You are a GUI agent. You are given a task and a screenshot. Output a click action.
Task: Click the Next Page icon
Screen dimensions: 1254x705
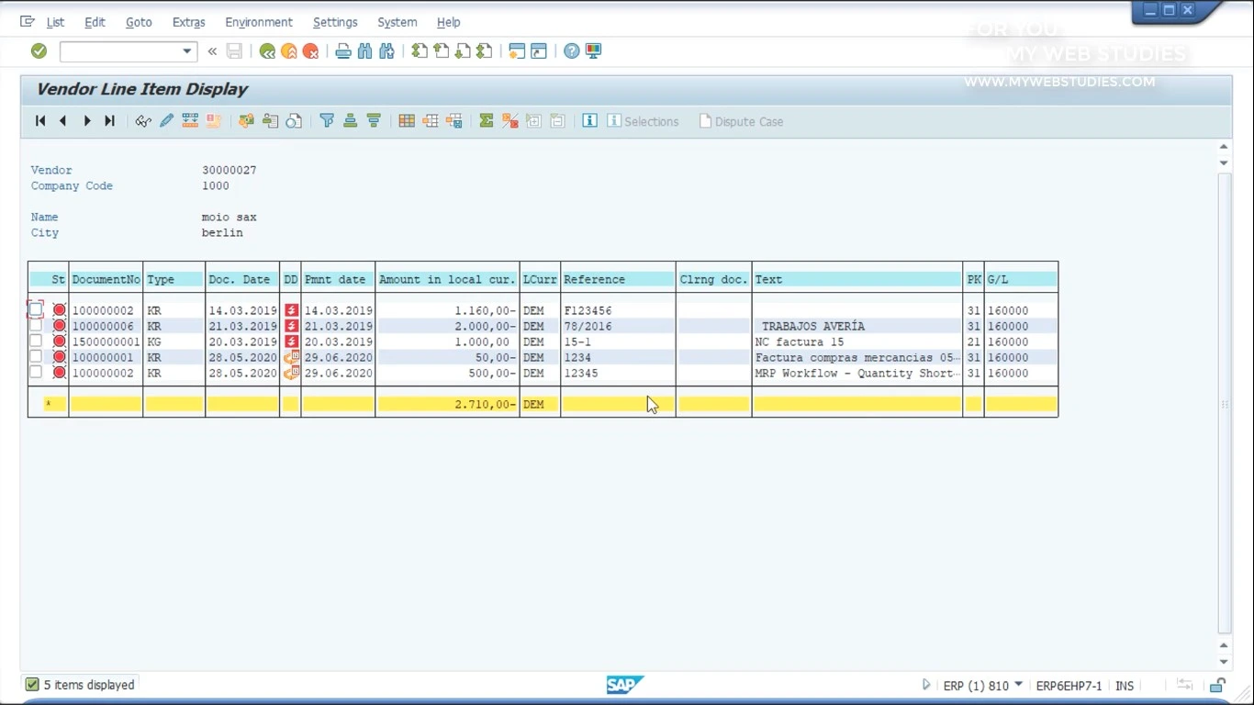tap(463, 51)
